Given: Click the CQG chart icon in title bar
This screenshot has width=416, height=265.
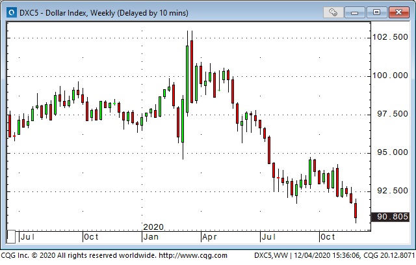Looking at the screenshot, I should [12, 12].
